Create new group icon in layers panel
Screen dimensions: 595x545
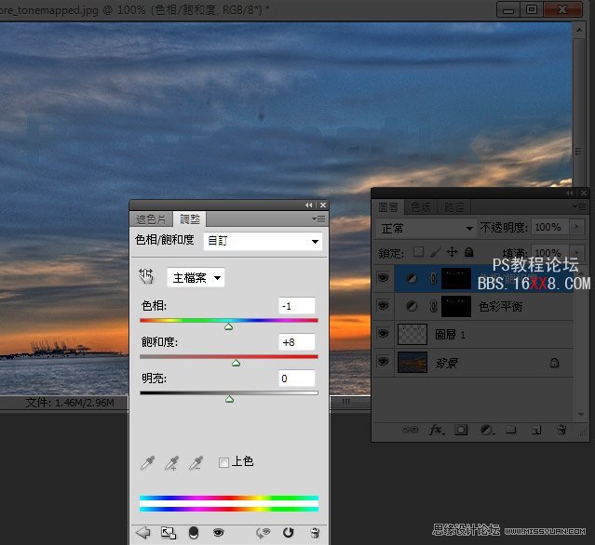tap(511, 430)
